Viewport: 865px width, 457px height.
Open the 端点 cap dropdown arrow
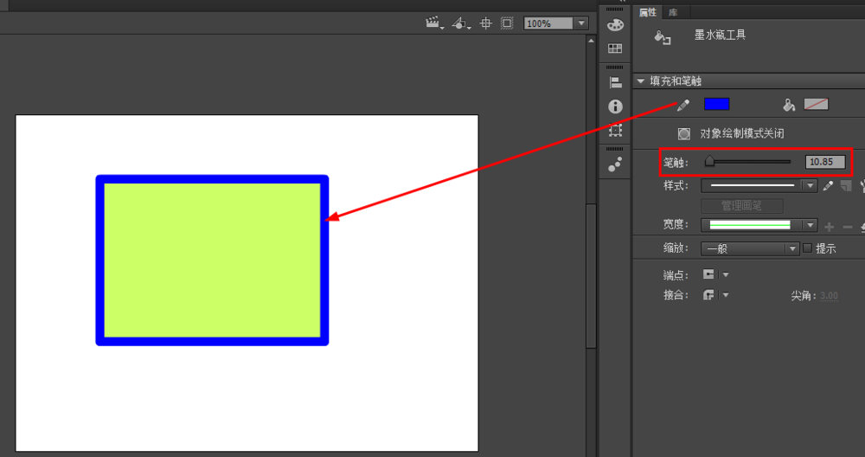click(726, 274)
